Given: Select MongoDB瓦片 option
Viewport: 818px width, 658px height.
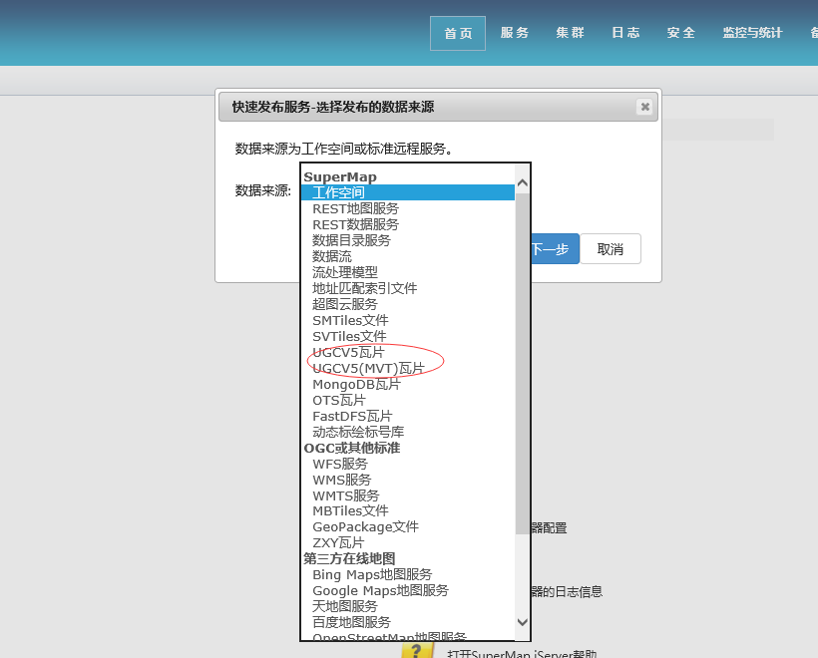Looking at the screenshot, I should click(408, 384).
